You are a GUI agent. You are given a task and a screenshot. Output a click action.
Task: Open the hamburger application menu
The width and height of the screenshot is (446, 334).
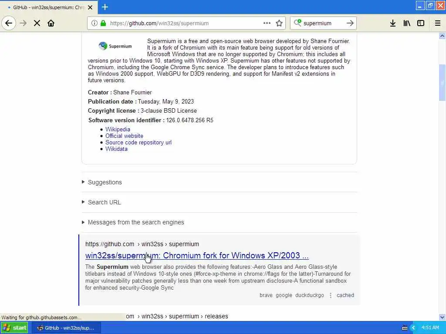tap(438, 23)
